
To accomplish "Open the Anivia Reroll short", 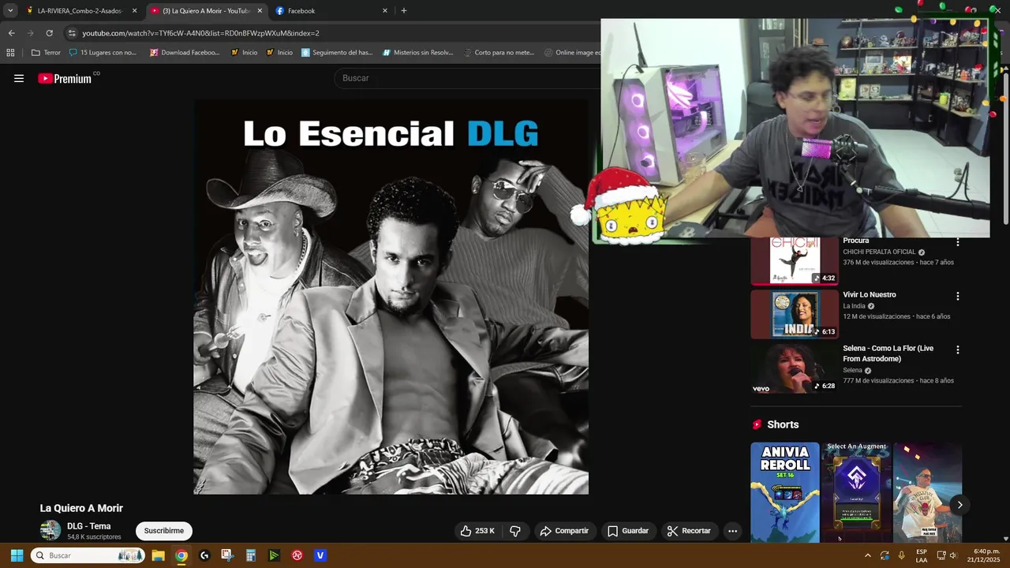I will [x=784, y=492].
